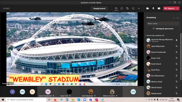Click muted mic icon for Jakub Więckowski
The image size is (182, 102).
pyautogui.click(x=176, y=46)
